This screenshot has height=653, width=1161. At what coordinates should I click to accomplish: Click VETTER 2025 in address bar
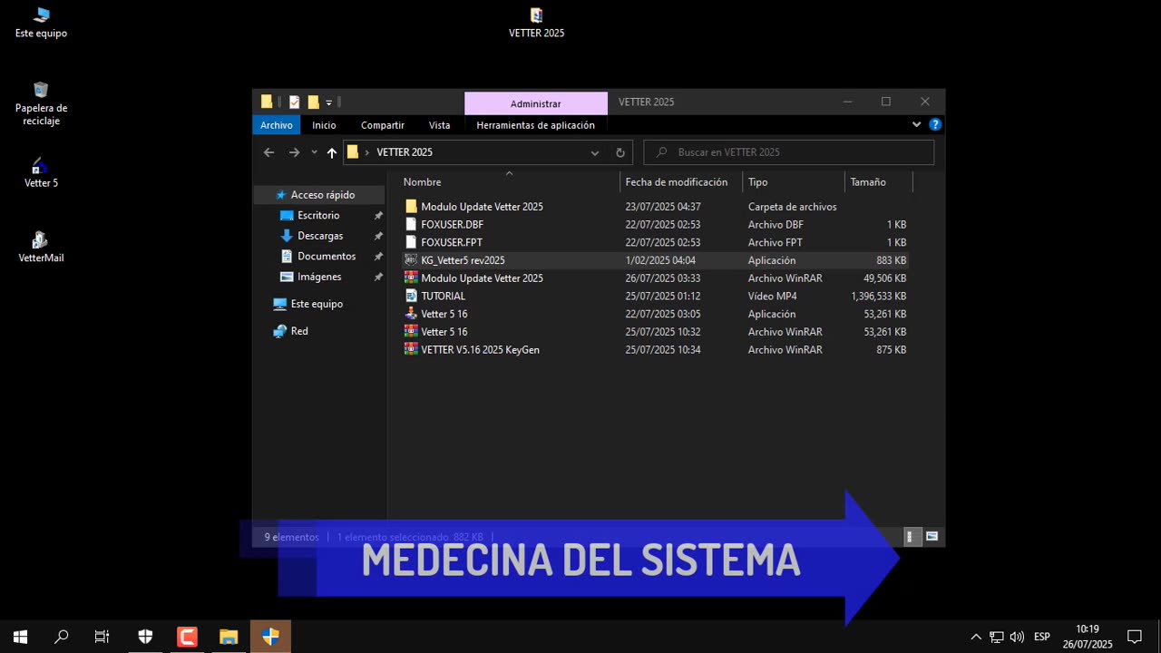tap(405, 152)
